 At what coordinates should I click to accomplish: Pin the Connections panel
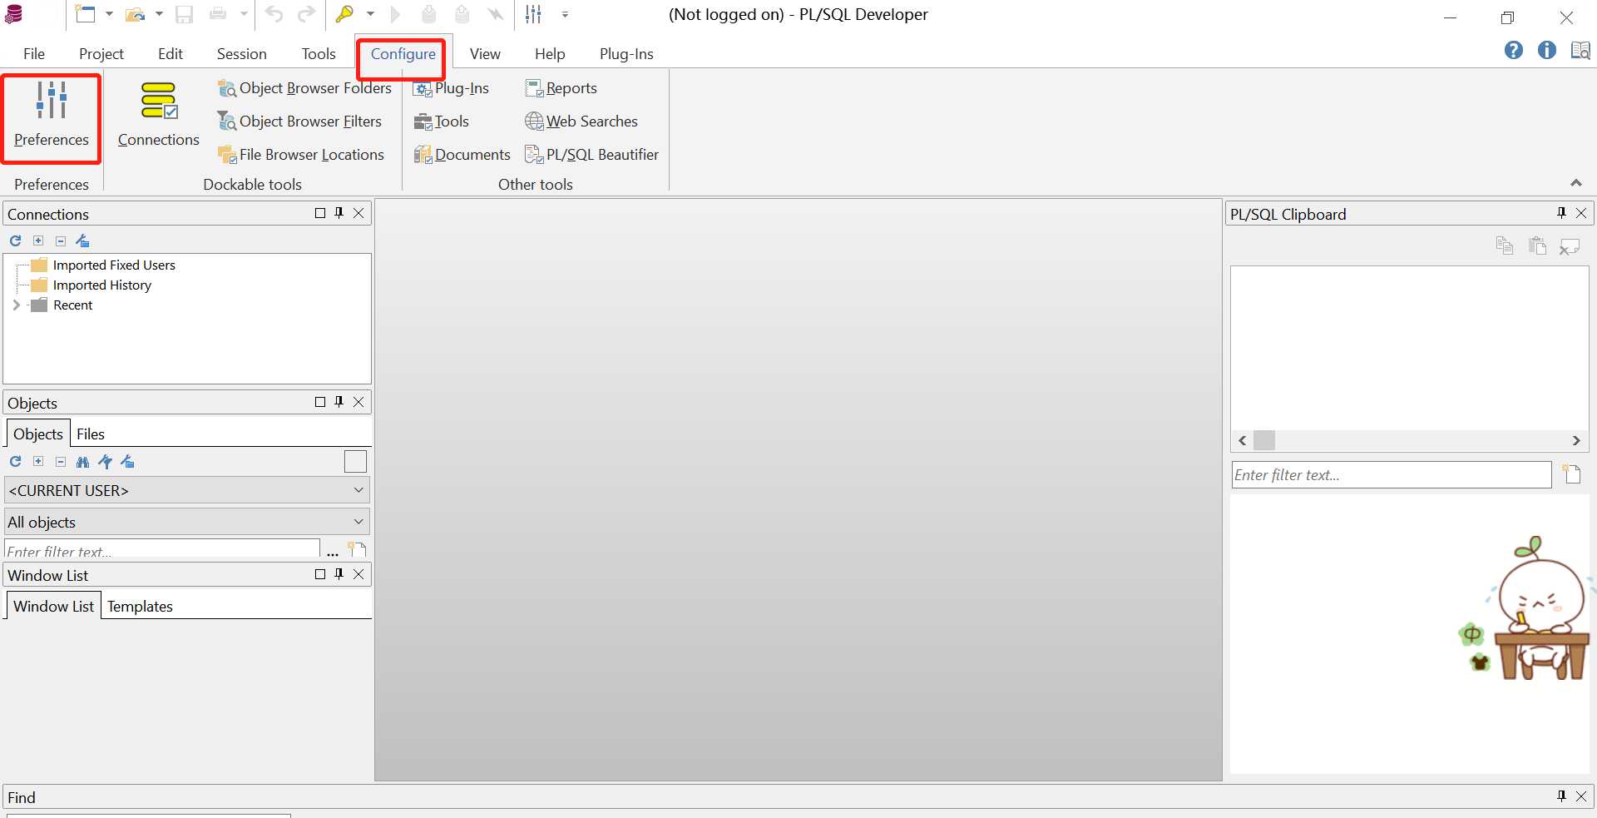339,213
